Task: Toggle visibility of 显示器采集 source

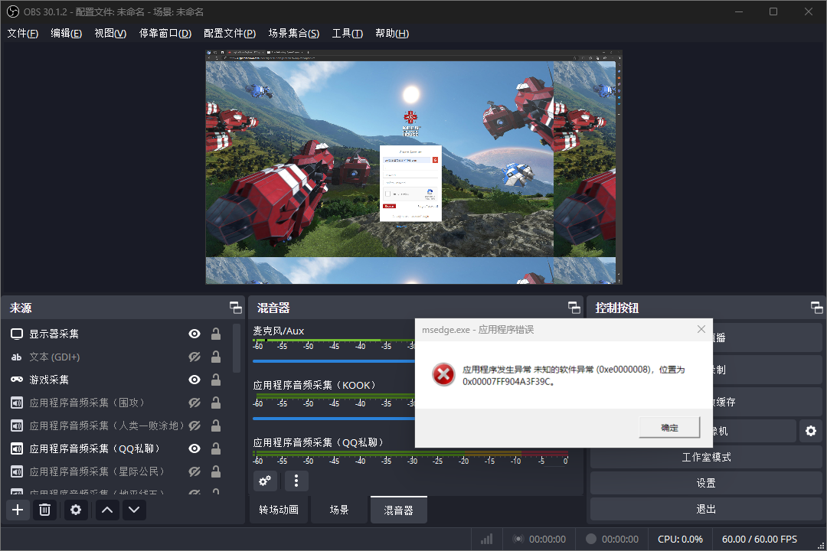Action: point(194,334)
